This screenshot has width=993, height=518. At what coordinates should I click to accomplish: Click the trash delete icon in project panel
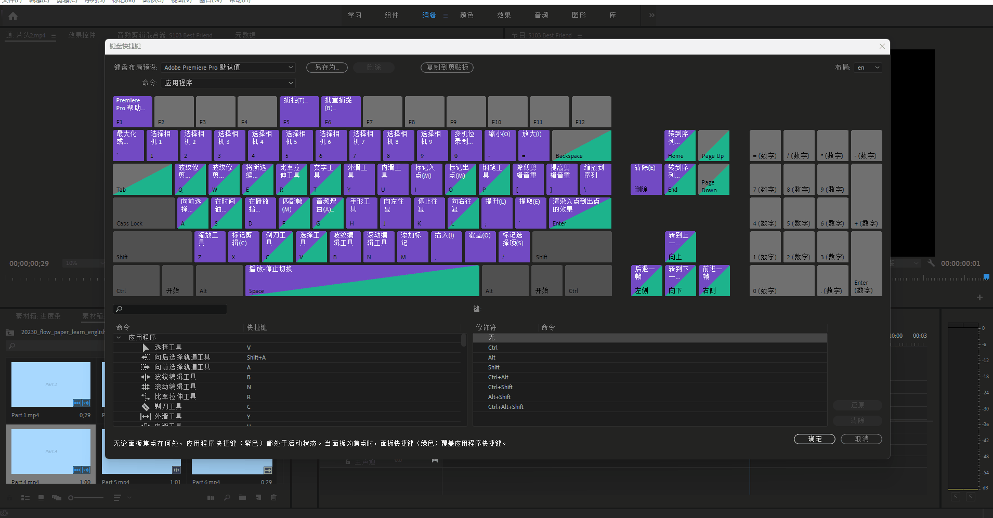(x=274, y=498)
